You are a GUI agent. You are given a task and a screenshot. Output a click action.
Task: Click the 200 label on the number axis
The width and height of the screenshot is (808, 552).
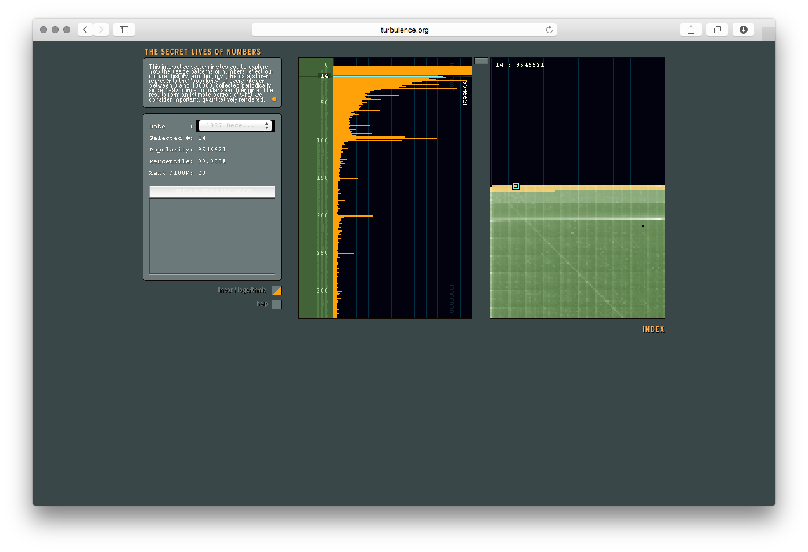[322, 215]
